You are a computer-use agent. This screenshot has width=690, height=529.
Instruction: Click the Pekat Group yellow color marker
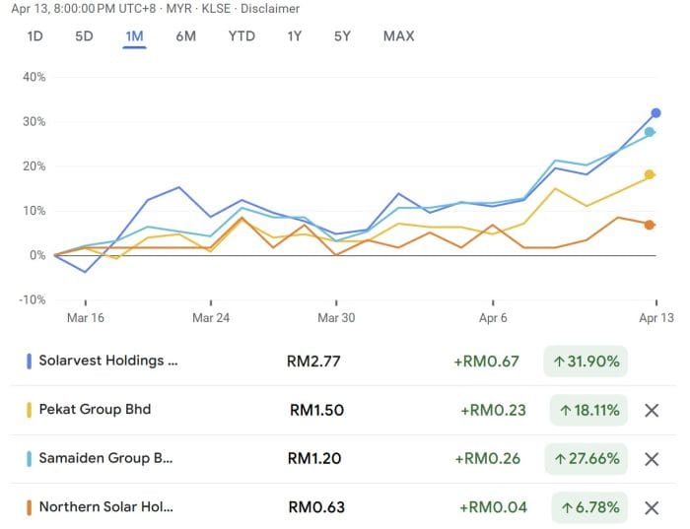pyautogui.click(x=30, y=410)
